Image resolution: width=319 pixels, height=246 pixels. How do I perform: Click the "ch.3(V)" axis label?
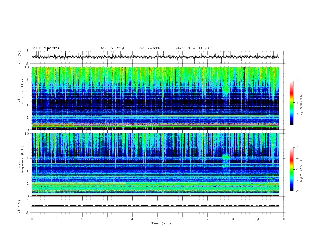pos(19,206)
